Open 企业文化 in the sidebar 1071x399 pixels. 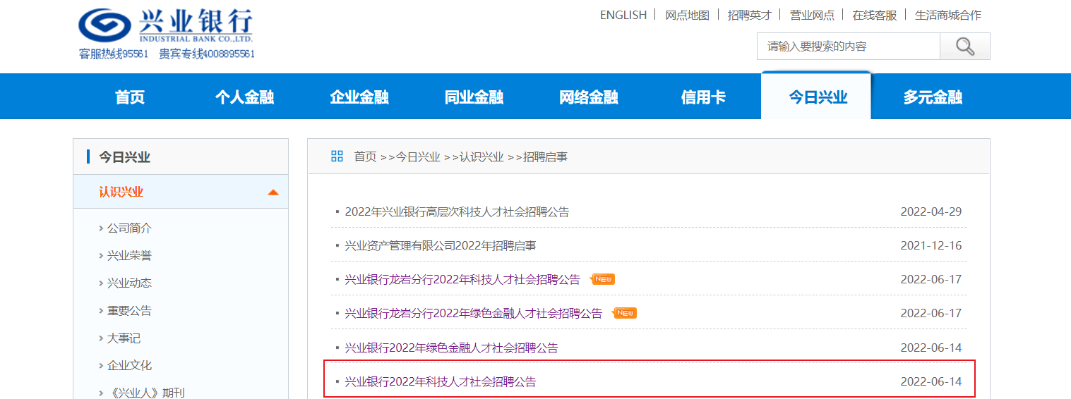(x=129, y=366)
